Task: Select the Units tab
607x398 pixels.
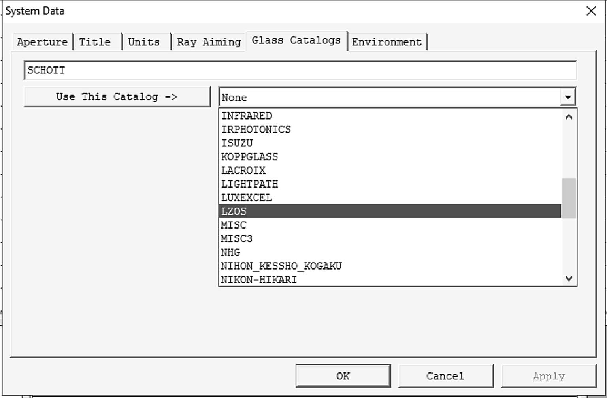Action: pyautogui.click(x=144, y=42)
